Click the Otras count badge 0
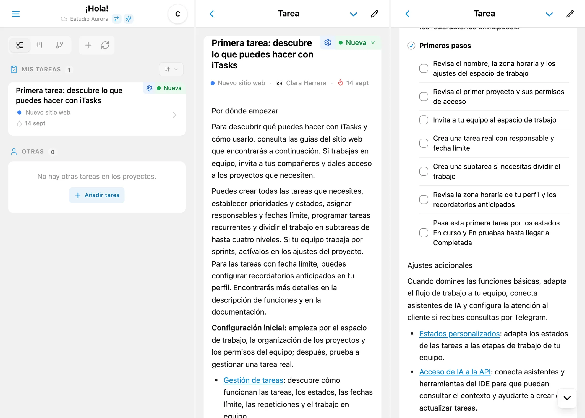585x418 pixels. click(53, 152)
